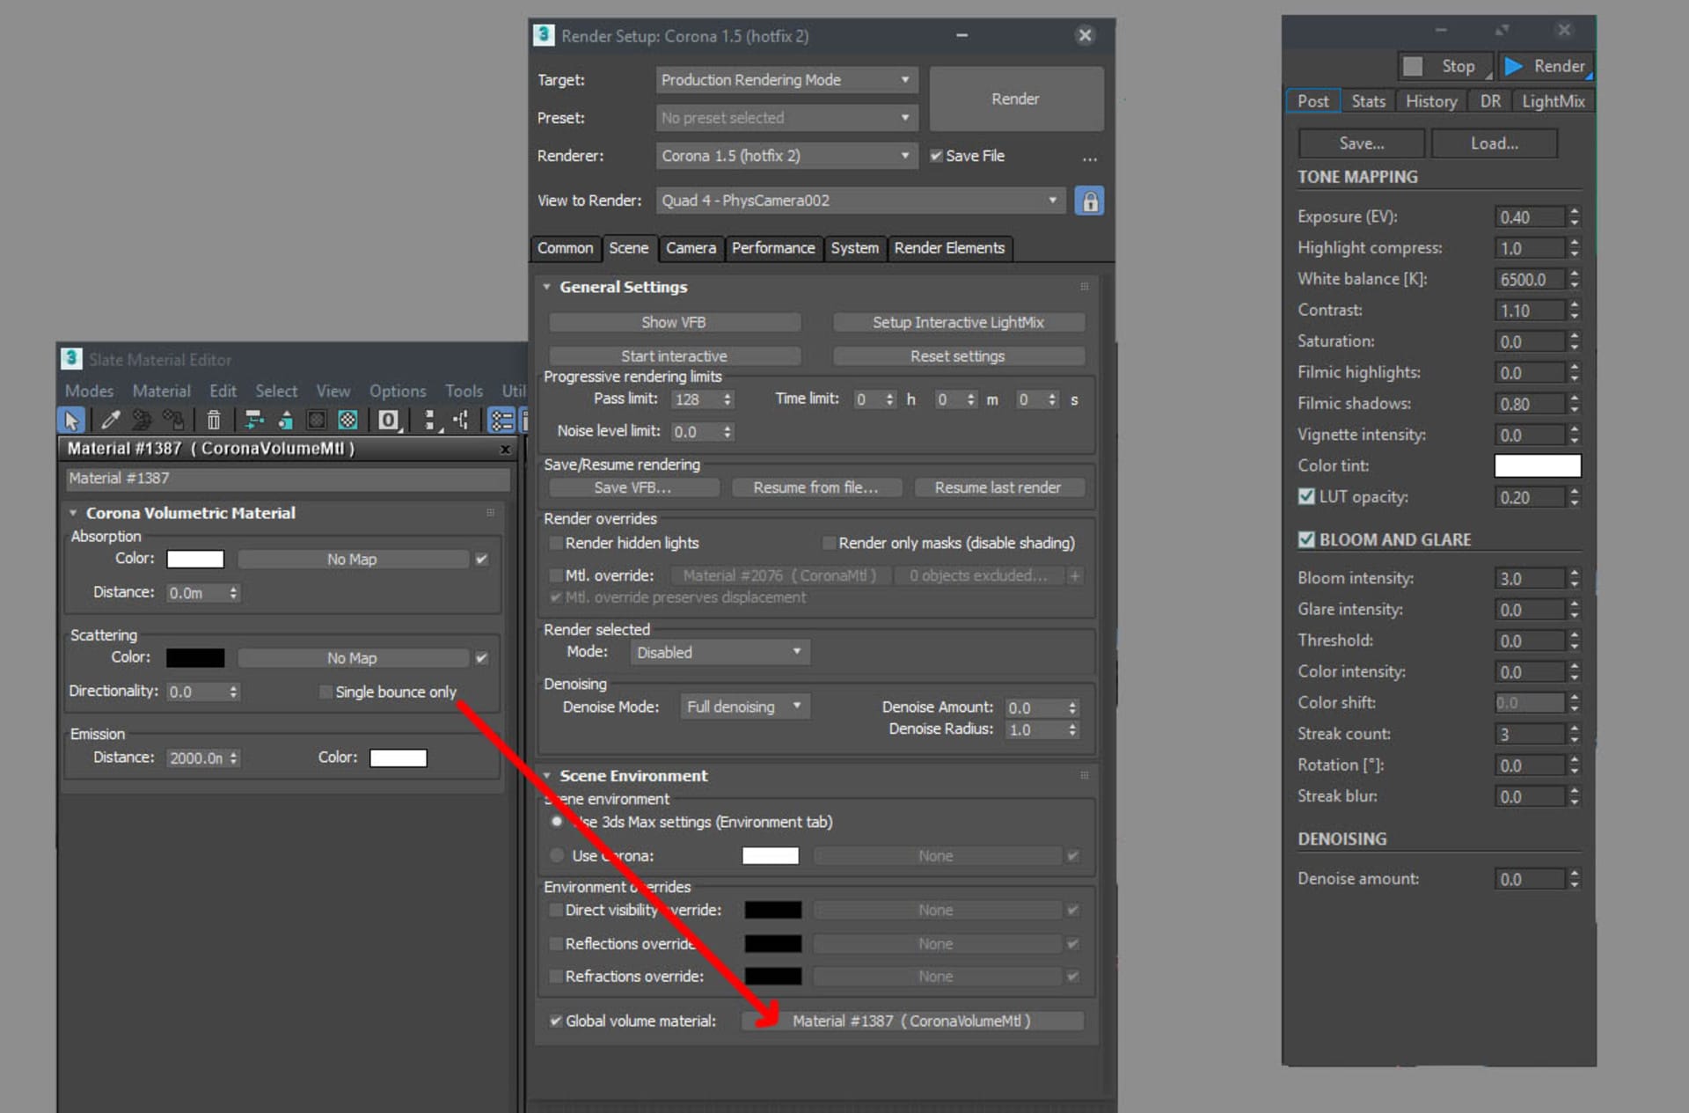
Task: Open Renderer Corona 1.5 dropdown
Action: 786,156
